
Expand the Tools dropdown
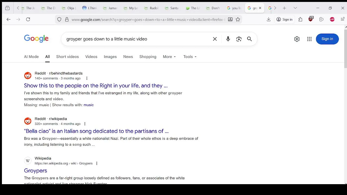click(x=190, y=57)
